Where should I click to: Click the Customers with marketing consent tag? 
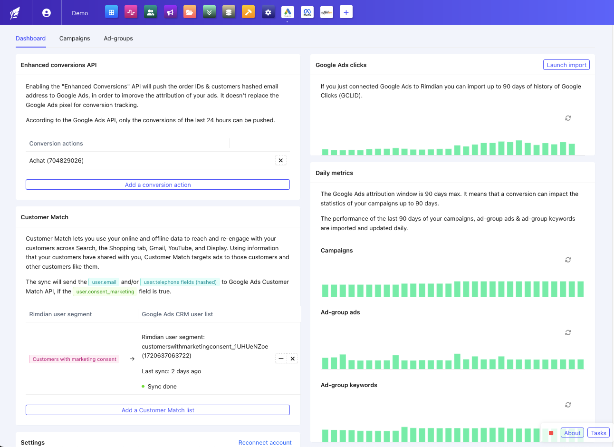click(74, 359)
